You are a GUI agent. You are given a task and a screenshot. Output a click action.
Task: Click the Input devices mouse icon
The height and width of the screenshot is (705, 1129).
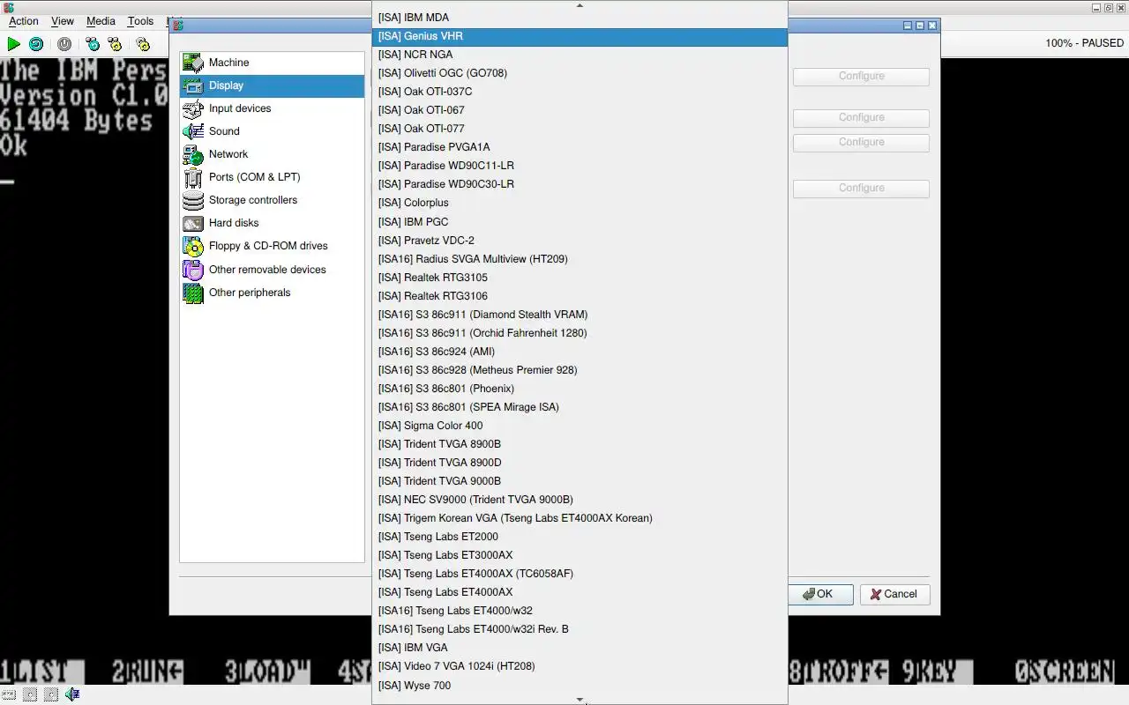tap(193, 108)
